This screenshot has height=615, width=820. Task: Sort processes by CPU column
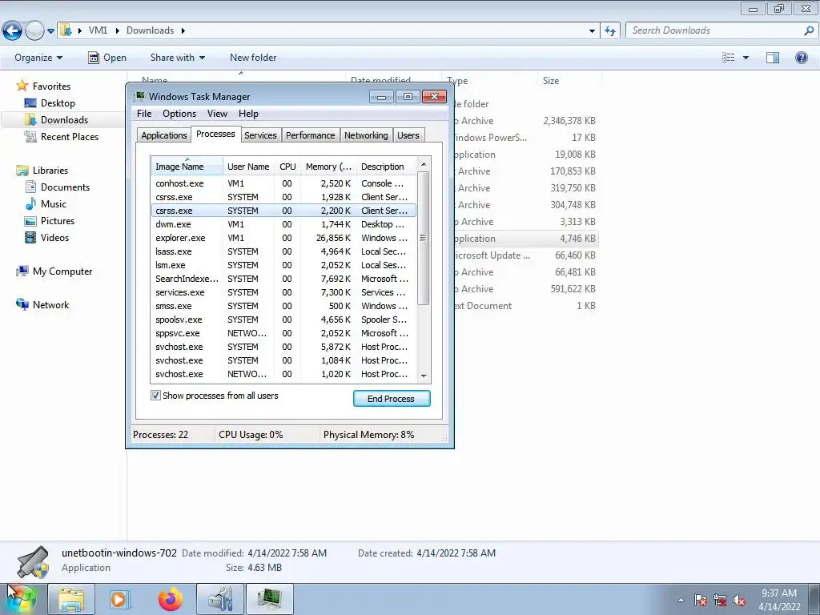coord(287,167)
